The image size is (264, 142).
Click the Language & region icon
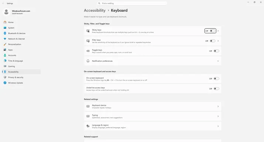(88, 126)
